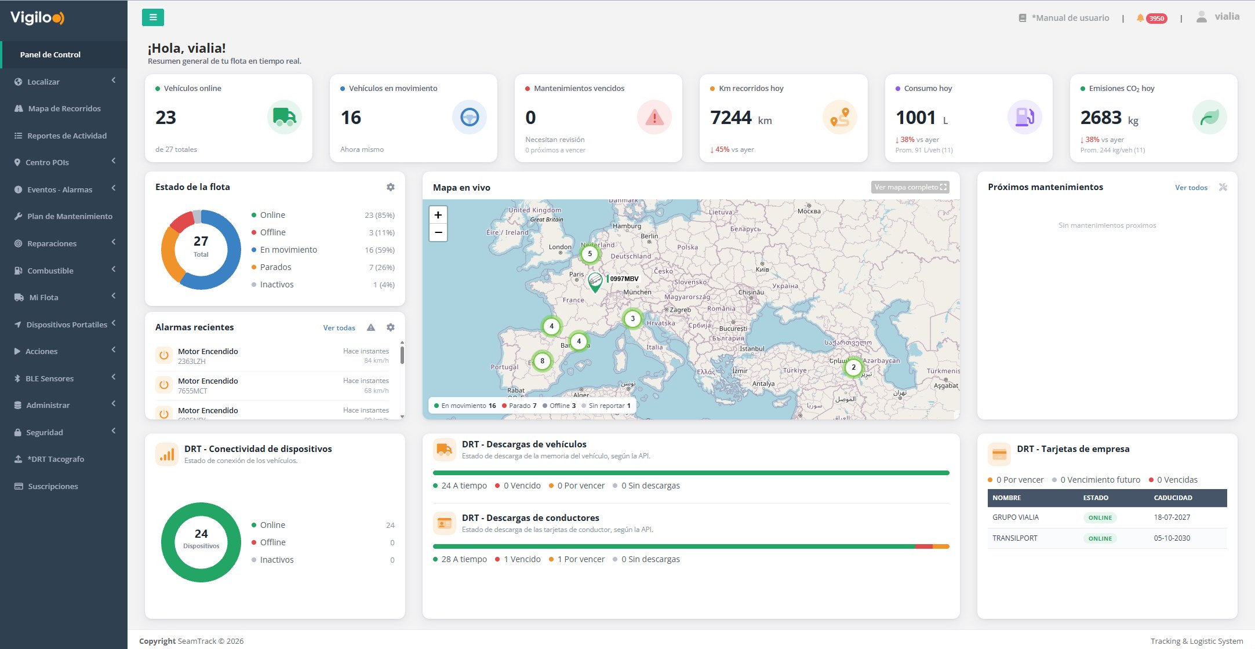Toggle En movimiento filter in map legend
This screenshot has width=1255, height=649.
coord(465,406)
